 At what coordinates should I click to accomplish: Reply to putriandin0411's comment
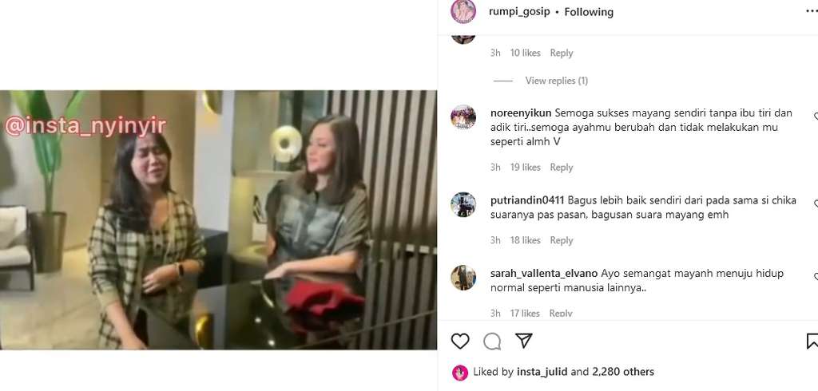(562, 240)
